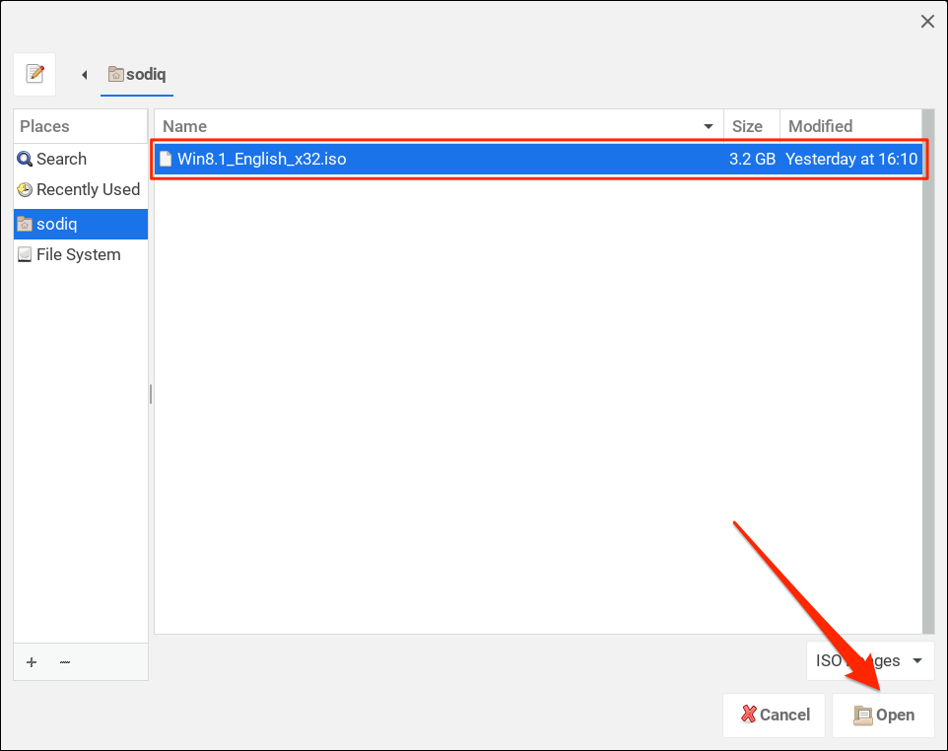
Task: Close the file chooser dialog
Action: coord(927,22)
